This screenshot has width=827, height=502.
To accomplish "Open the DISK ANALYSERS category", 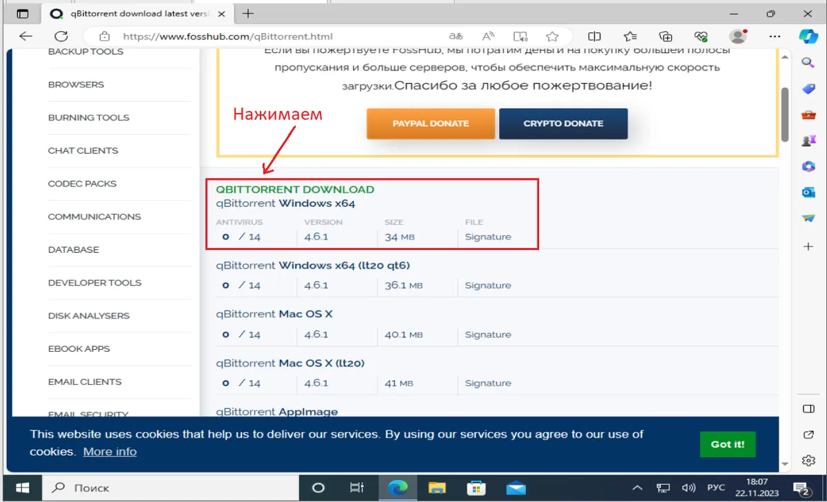I will (x=88, y=316).
